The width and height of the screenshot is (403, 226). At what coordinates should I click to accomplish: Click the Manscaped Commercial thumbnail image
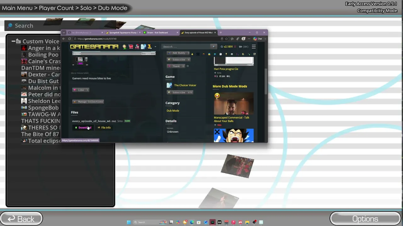click(x=234, y=104)
